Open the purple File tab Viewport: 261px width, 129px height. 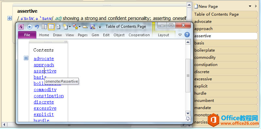pos(27,35)
